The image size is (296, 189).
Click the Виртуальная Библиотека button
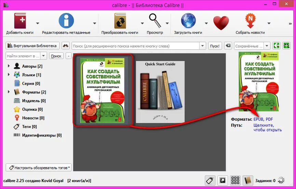(33, 46)
